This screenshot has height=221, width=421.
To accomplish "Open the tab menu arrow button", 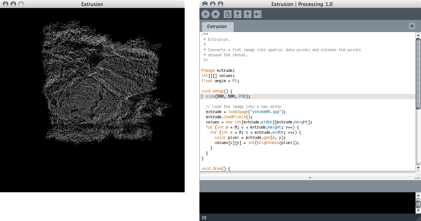I will 412,26.
